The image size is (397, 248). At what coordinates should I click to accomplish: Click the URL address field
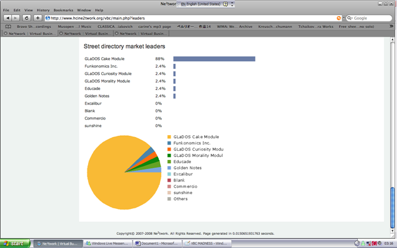[192, 18]
